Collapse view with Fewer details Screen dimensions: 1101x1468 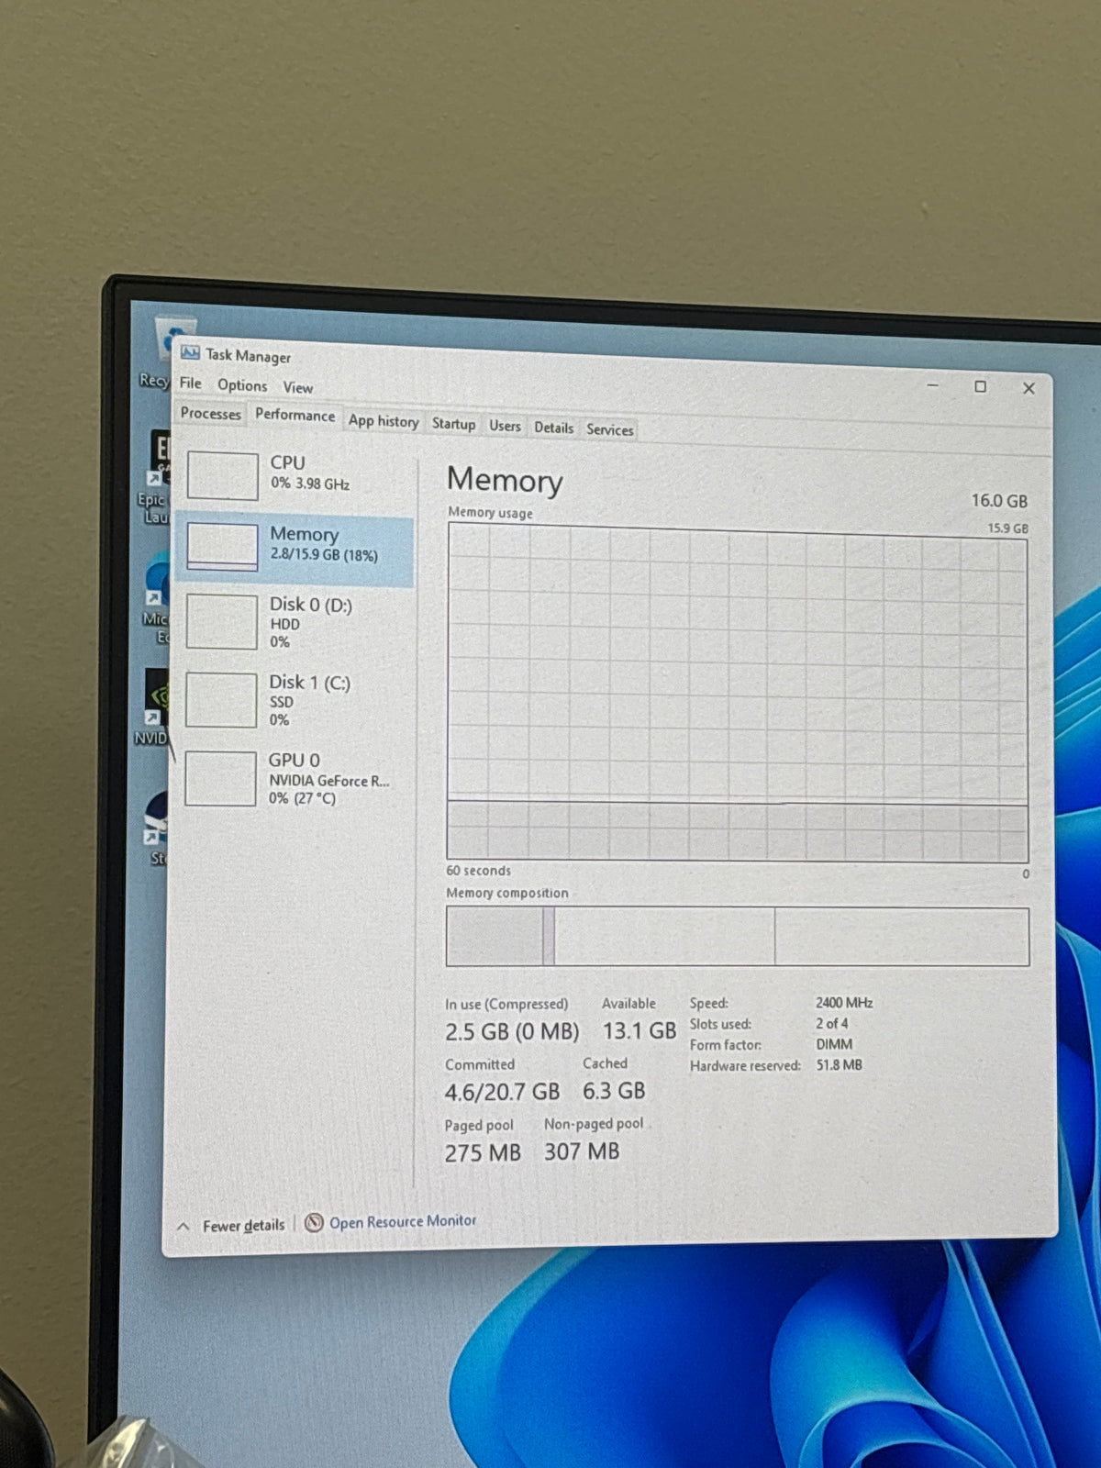pos(243,1226)
